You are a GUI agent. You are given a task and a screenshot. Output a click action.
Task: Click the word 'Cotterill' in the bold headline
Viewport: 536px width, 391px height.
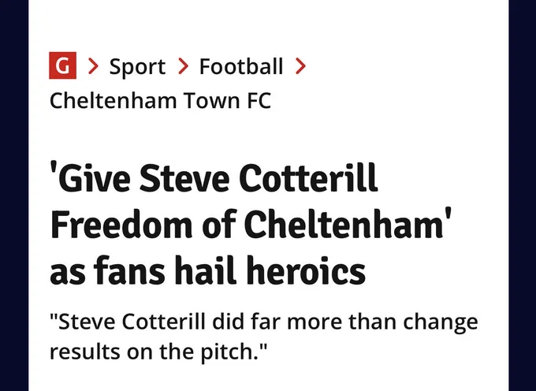[308, 178]
